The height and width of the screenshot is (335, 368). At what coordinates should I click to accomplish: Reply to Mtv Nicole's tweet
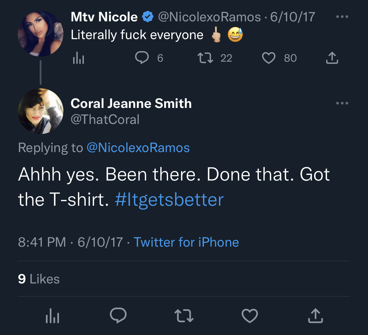(142, 58)
